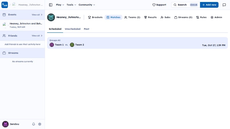The image size is (230, 129).
Task: Focus the Search field
Action: tap(185, 5)
